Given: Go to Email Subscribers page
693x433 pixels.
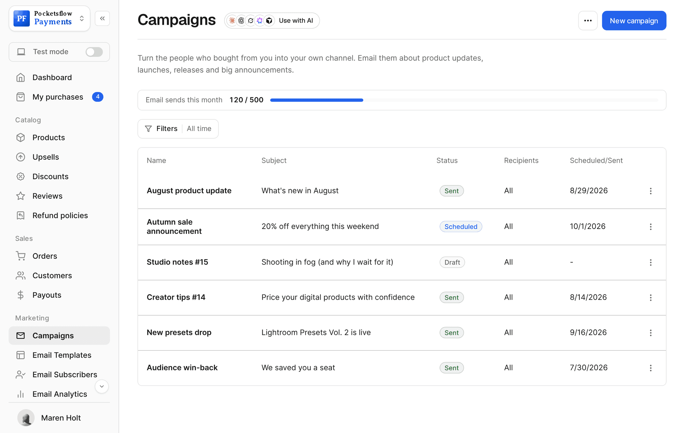Looking at the screenshot, I should [59, 374].
